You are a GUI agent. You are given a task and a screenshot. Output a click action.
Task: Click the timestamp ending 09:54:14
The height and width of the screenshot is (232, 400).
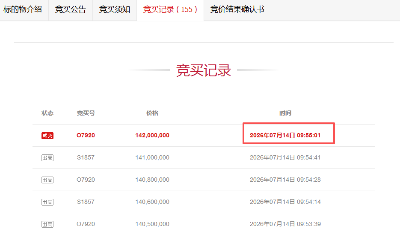(x=285, y=202)
